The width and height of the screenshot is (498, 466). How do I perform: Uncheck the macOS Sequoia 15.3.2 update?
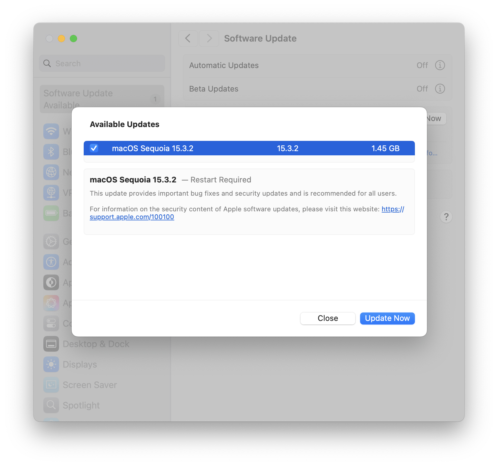click(x=94, y=148)
